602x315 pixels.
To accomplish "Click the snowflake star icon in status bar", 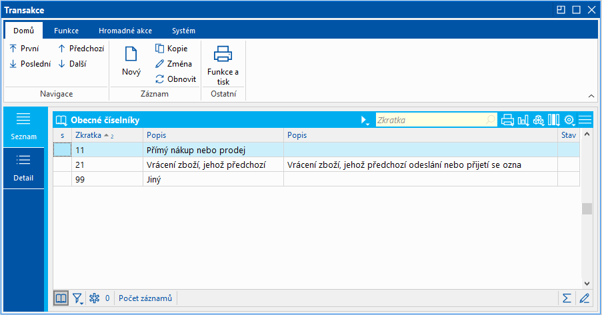I will point(95,298).
